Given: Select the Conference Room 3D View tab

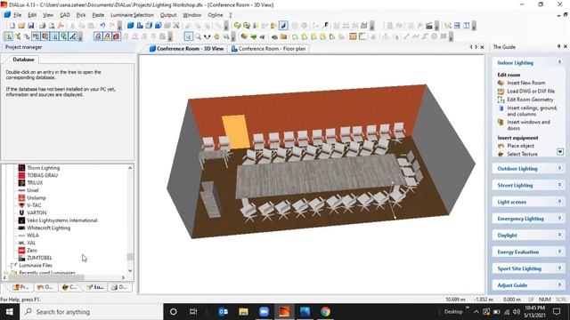Looking at the screenshot, I should coord(186,49).
